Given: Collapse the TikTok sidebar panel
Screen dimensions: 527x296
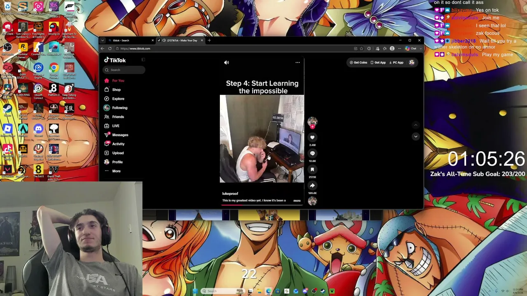Looking at the screenshot, I should [x=143, y=60].
